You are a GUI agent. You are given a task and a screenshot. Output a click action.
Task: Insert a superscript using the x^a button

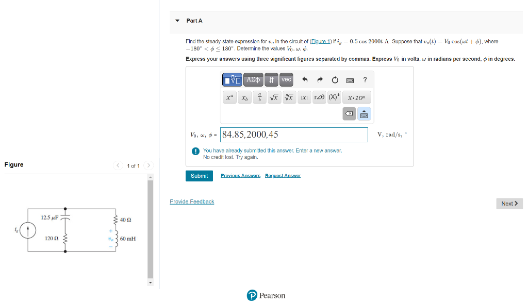pos(229,97)
